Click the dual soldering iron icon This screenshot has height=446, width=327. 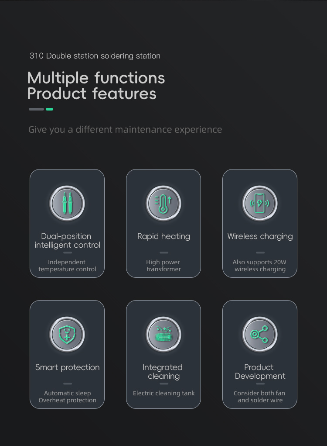(x=67, y=203)
